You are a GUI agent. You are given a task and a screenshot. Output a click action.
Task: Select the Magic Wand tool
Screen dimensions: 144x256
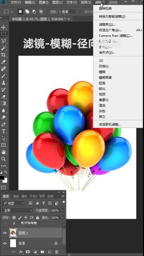4,48
